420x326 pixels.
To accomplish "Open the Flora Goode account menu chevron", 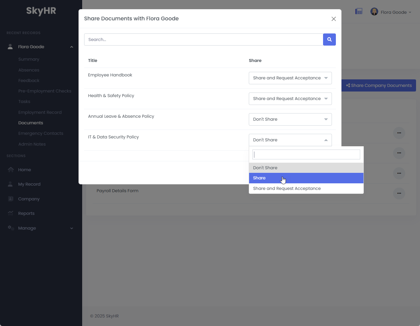I will click(410, 12).
